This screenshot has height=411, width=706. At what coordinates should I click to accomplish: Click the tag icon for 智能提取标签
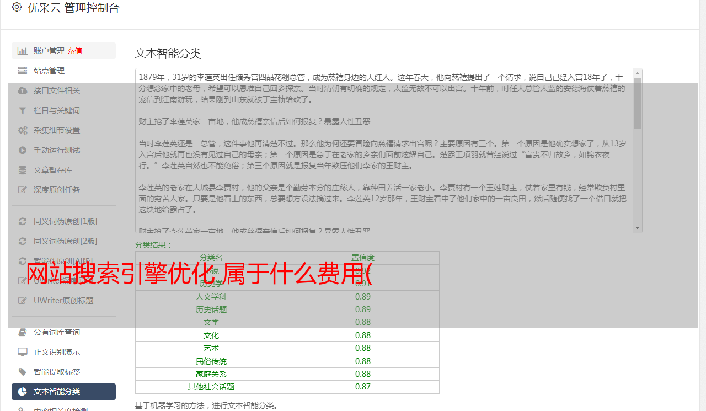click(23, 372)
